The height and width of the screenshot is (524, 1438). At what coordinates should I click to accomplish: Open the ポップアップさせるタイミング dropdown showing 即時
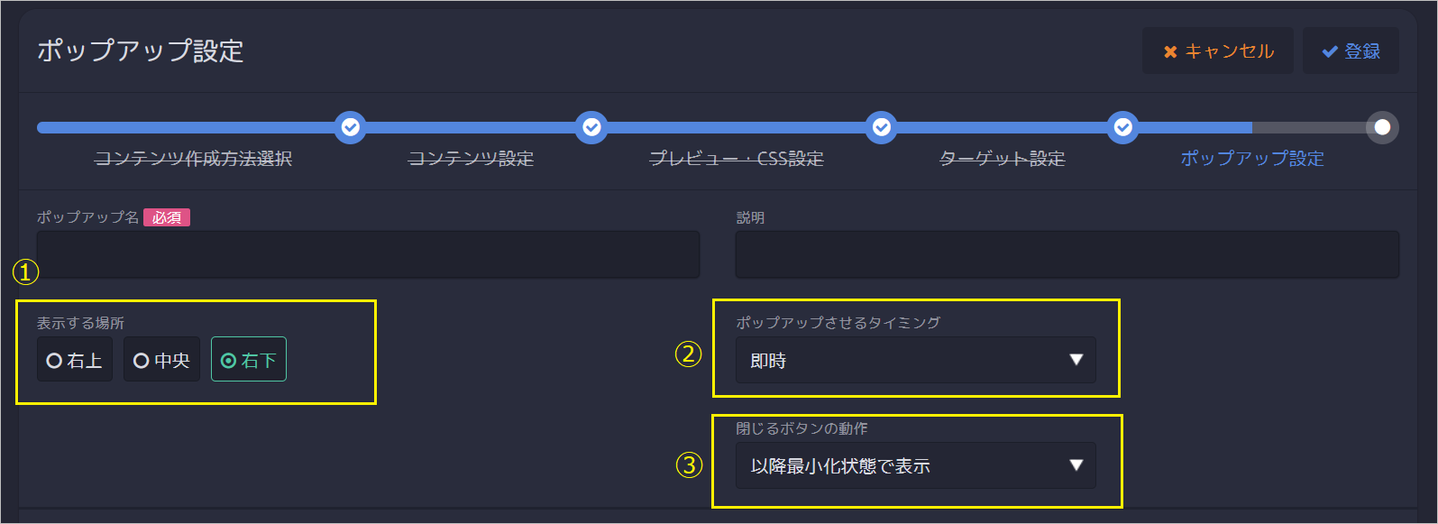(x=916, y=360)
